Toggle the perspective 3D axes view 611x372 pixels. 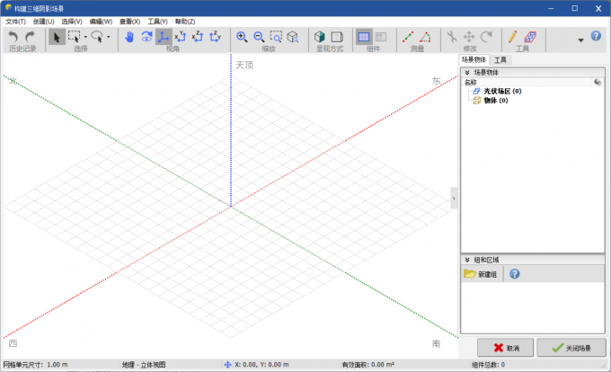point(164,37)
